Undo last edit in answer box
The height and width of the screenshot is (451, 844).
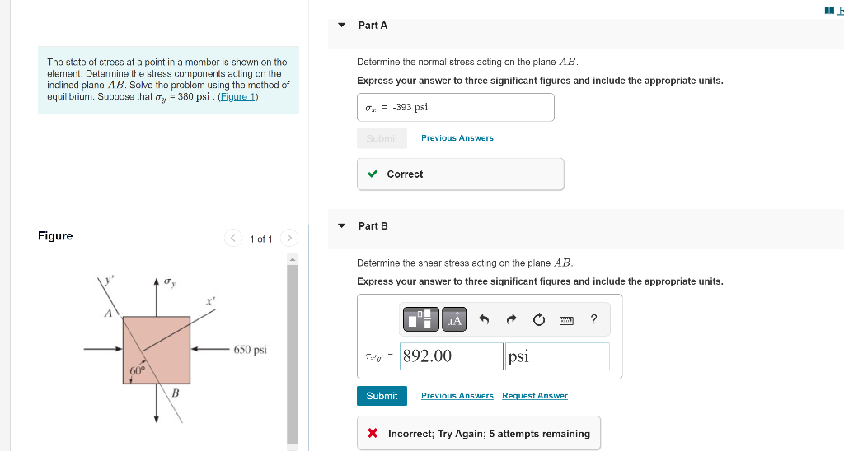click(484, 319)
